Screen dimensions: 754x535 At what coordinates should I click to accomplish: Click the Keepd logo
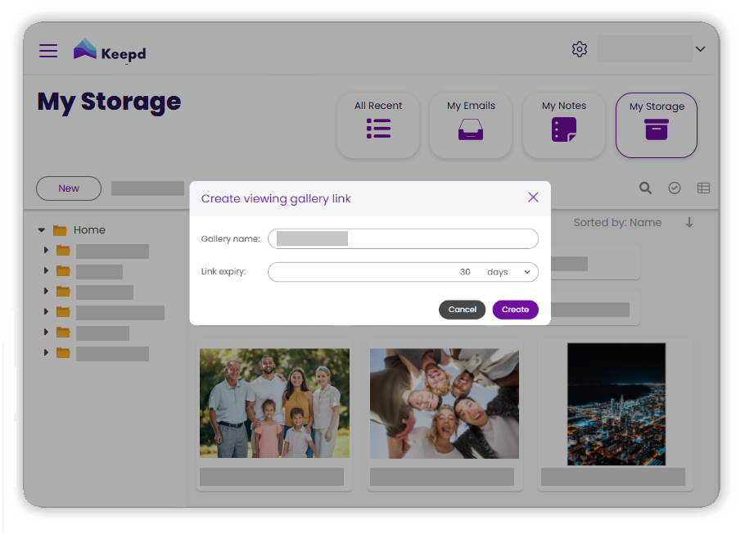point(109,51)
